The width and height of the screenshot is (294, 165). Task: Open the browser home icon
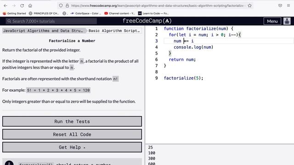coord(30,5)
